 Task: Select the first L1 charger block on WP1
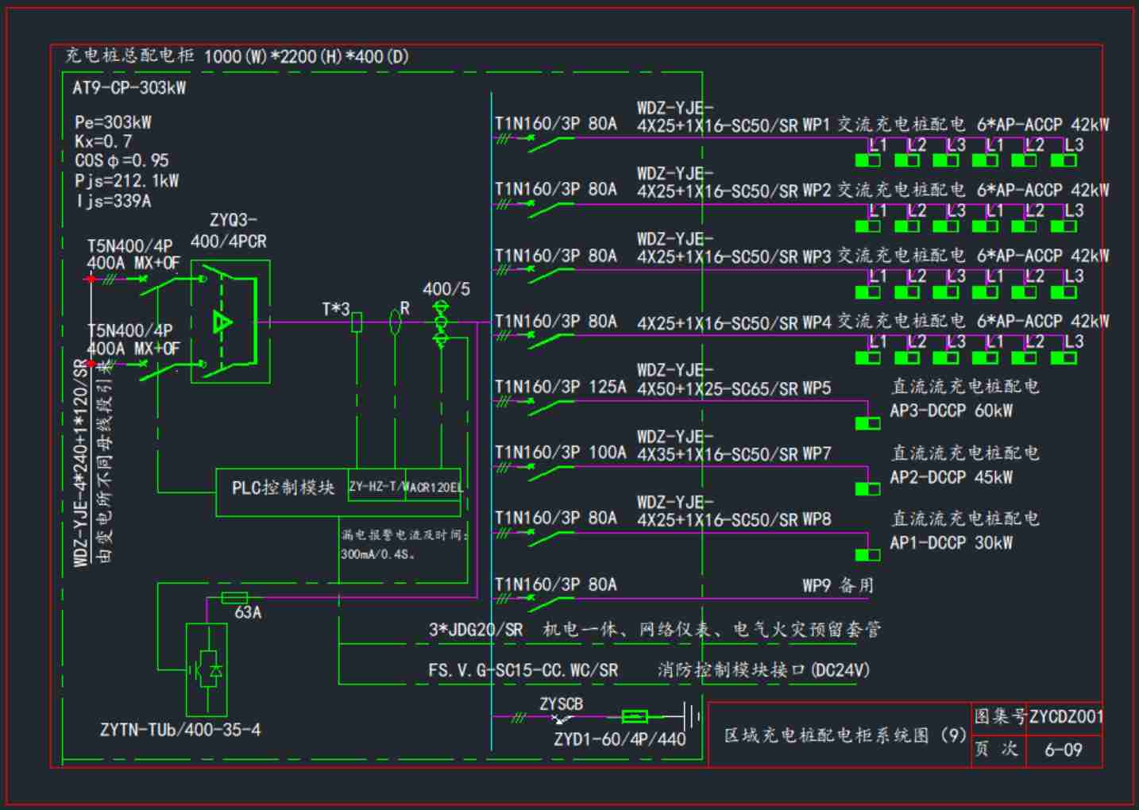click(x=867, y=160)
